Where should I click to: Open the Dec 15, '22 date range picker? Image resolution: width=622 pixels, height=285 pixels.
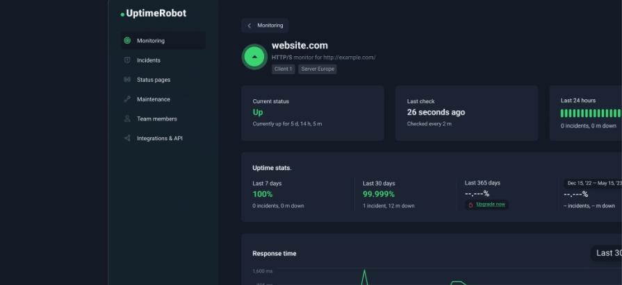[x=593, y=183]
